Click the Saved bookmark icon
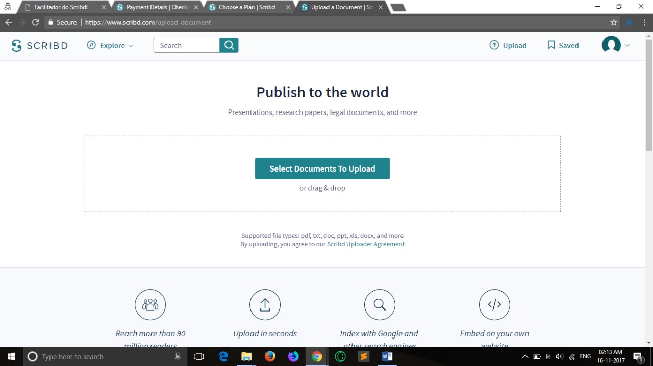 coord(551,45)
